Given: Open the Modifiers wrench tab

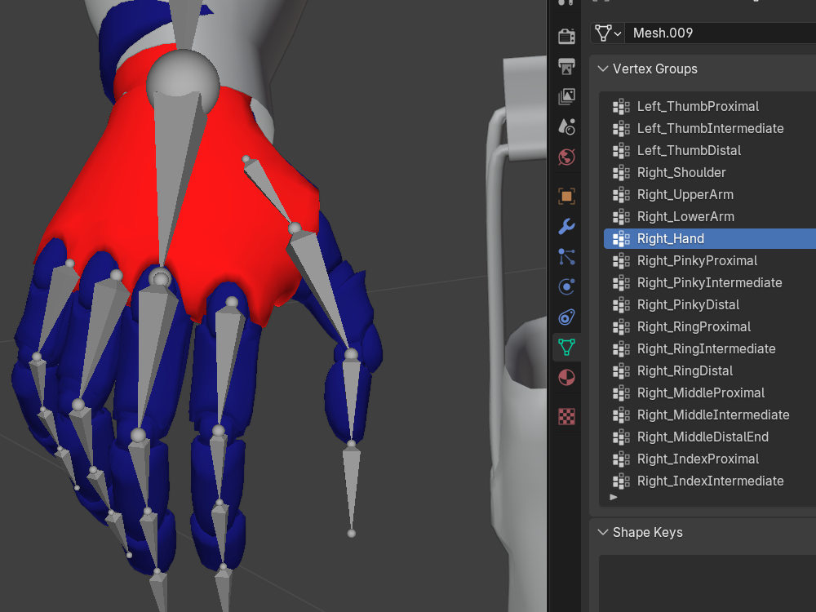Looking at the screenshot, I should point(566,226).
